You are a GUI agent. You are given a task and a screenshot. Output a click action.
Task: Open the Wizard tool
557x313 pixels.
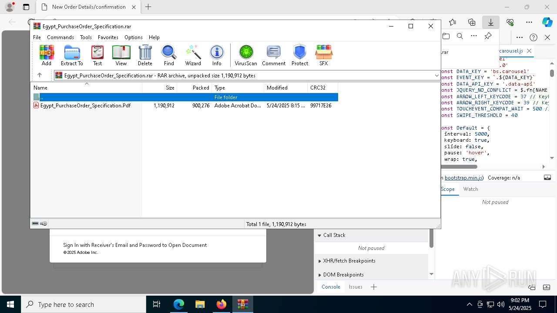[193, 55]
